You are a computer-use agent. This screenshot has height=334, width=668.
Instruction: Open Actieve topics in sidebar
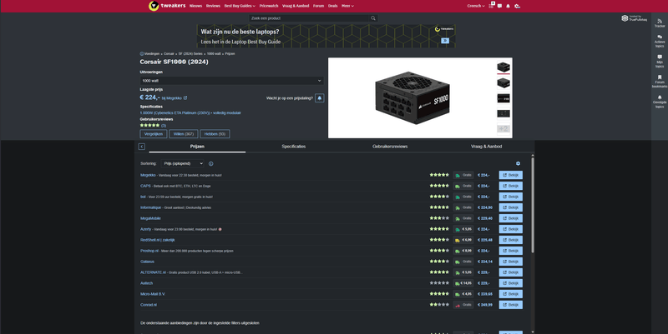tap(660, 41)
